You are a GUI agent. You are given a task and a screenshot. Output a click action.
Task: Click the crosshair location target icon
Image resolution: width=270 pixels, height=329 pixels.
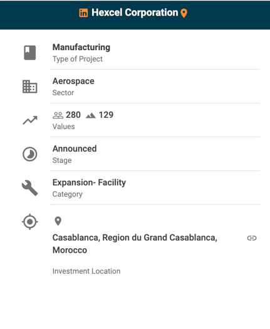30,222
